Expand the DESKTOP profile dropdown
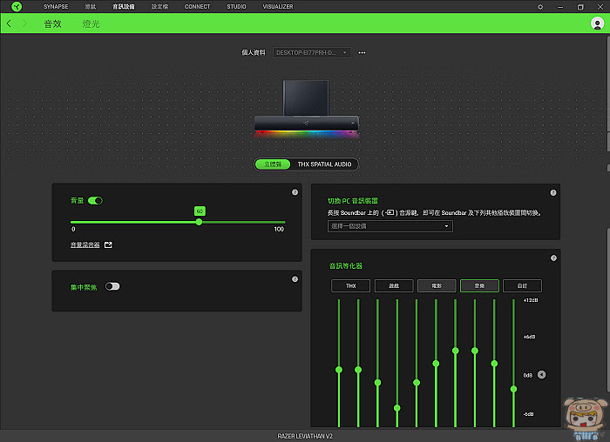Image resolution: width=610 pixels, height=442 pixels. point(312,52)
